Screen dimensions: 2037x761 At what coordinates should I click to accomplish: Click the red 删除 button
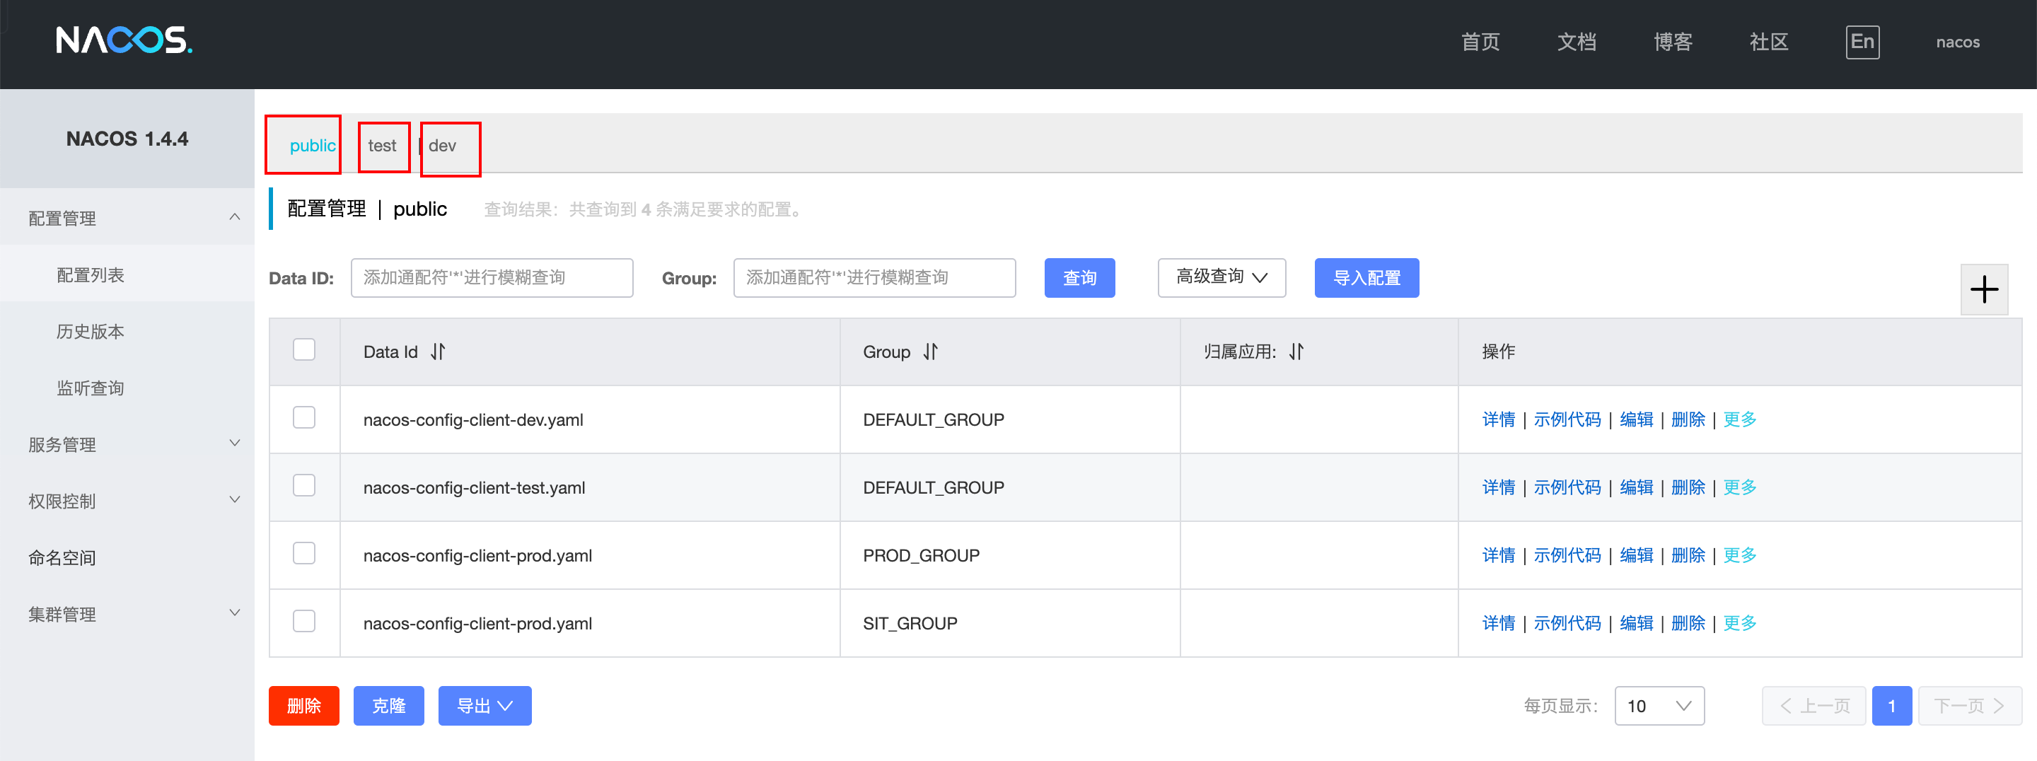click(303, 706)
